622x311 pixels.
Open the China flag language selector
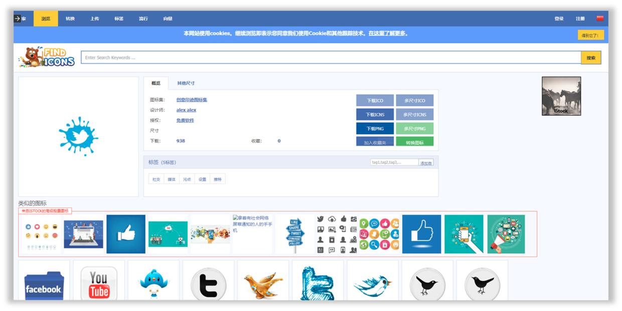tap(600, 19)
